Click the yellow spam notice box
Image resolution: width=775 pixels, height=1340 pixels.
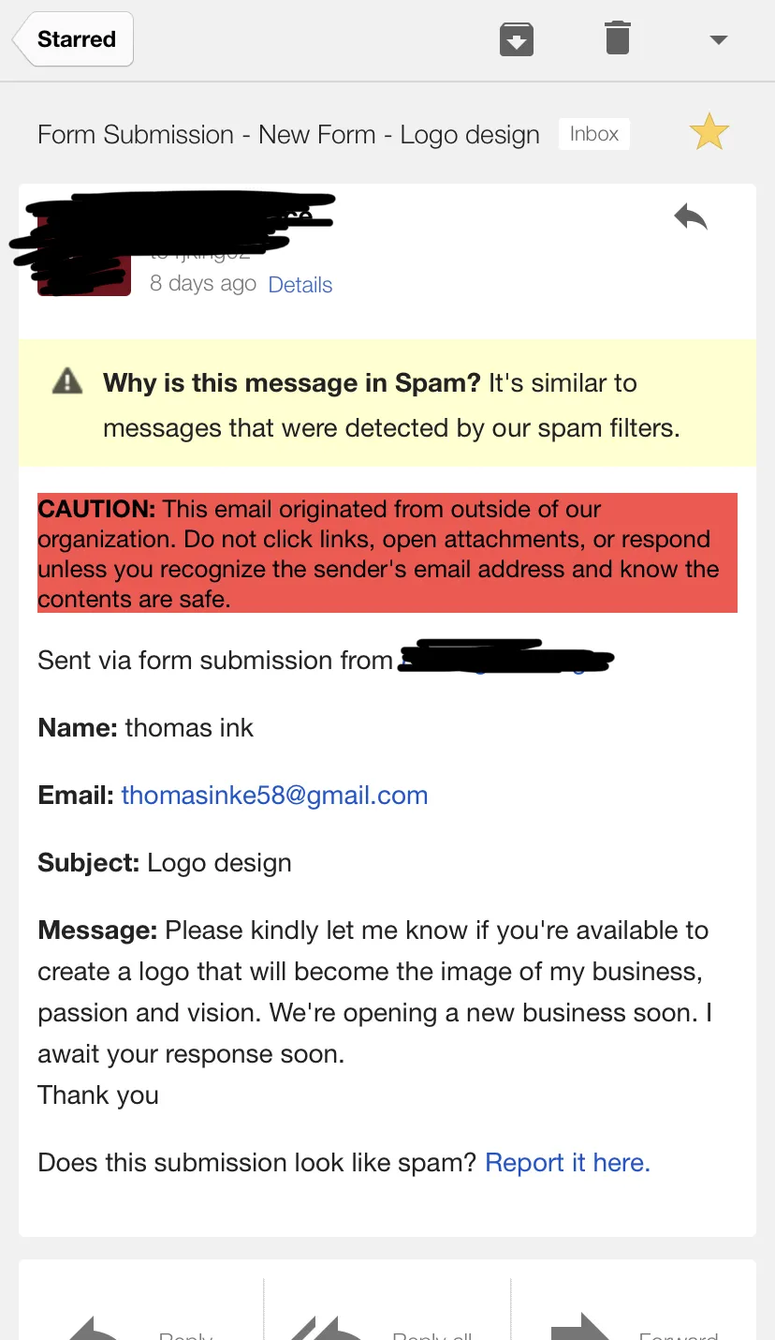tap(387, 403)
